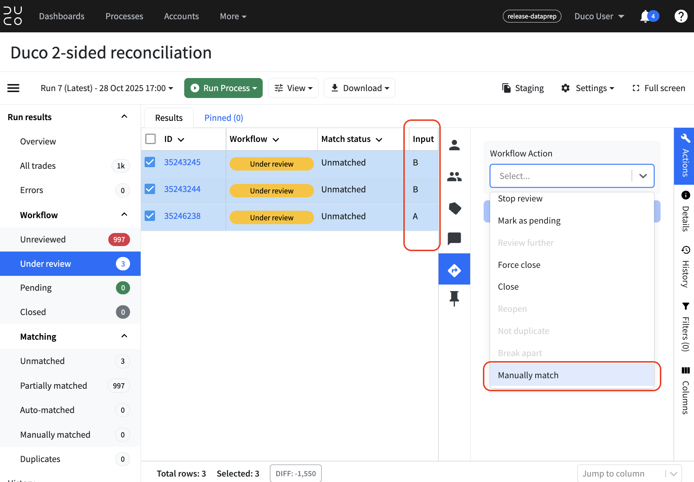694x482 pixels.
Task: Click the label tag icon
Action: click(x=455, y=208)
